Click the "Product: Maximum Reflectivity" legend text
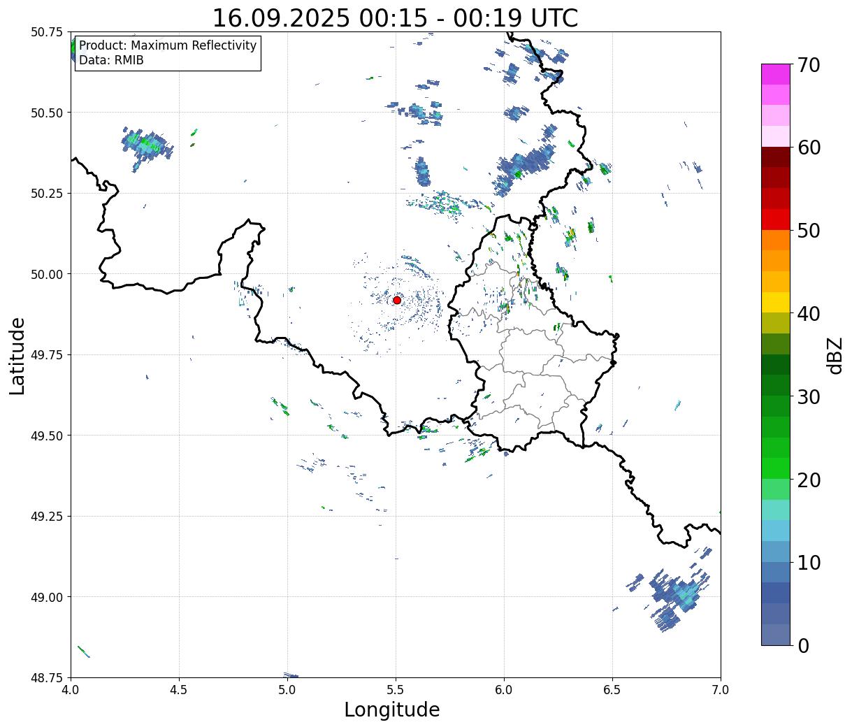 168,45
